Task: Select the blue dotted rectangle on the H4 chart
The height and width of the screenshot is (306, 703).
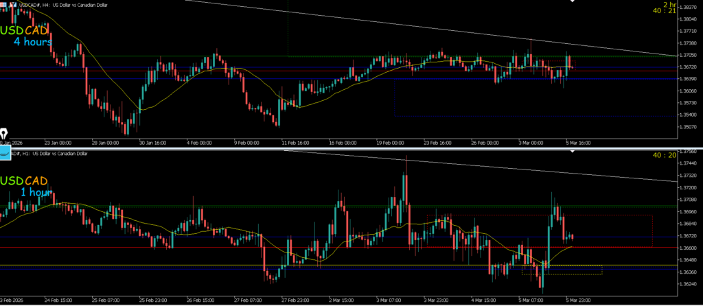Action: pos(394,96)
